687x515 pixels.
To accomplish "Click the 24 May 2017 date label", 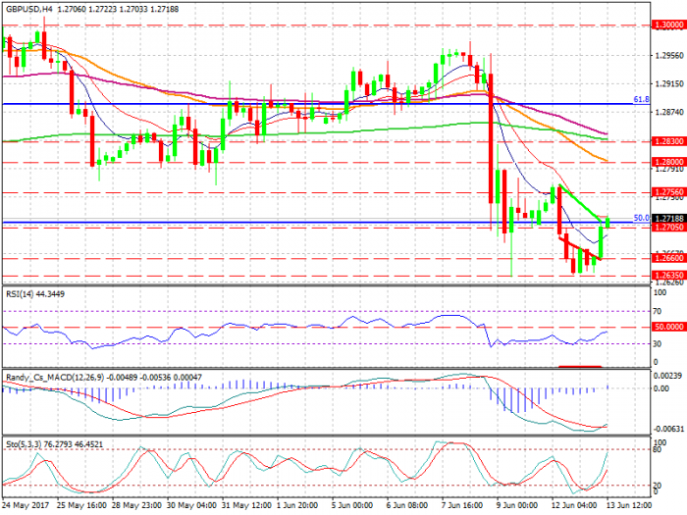I will pos(25,505).
